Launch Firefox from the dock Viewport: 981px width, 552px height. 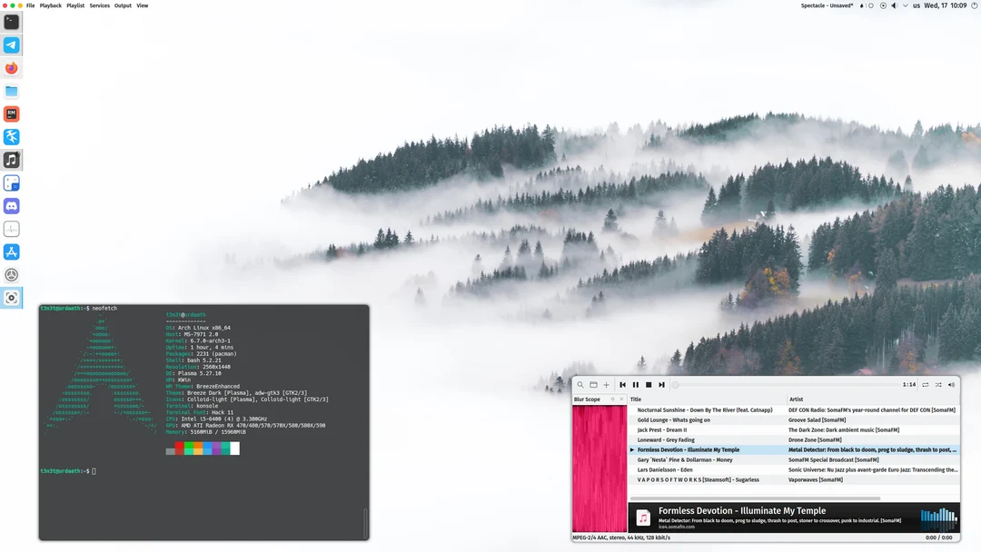pos(11,68)
